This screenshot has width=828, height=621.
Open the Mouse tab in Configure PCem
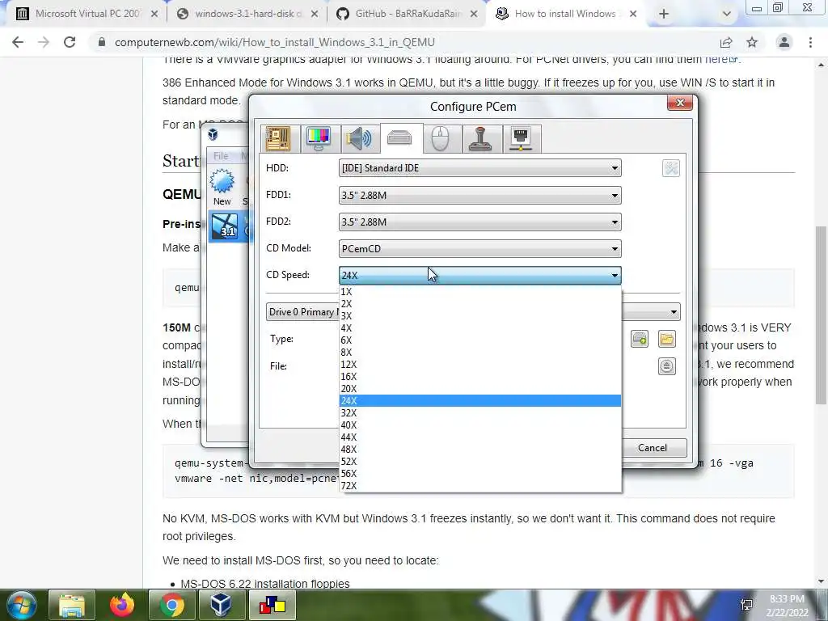tap(441, 139)
